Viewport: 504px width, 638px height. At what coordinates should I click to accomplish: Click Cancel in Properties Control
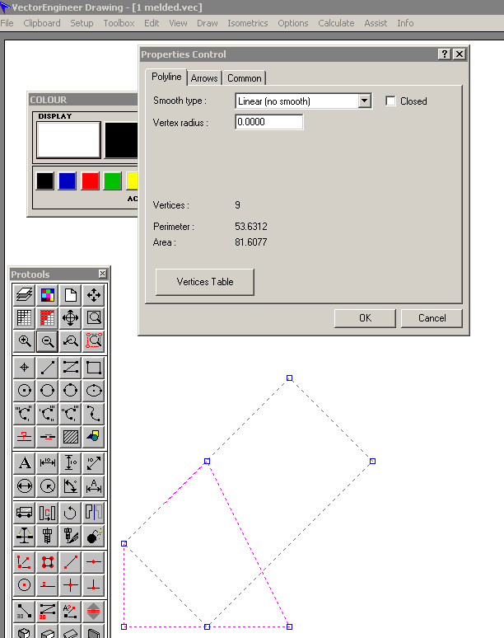tap(432, 318)
